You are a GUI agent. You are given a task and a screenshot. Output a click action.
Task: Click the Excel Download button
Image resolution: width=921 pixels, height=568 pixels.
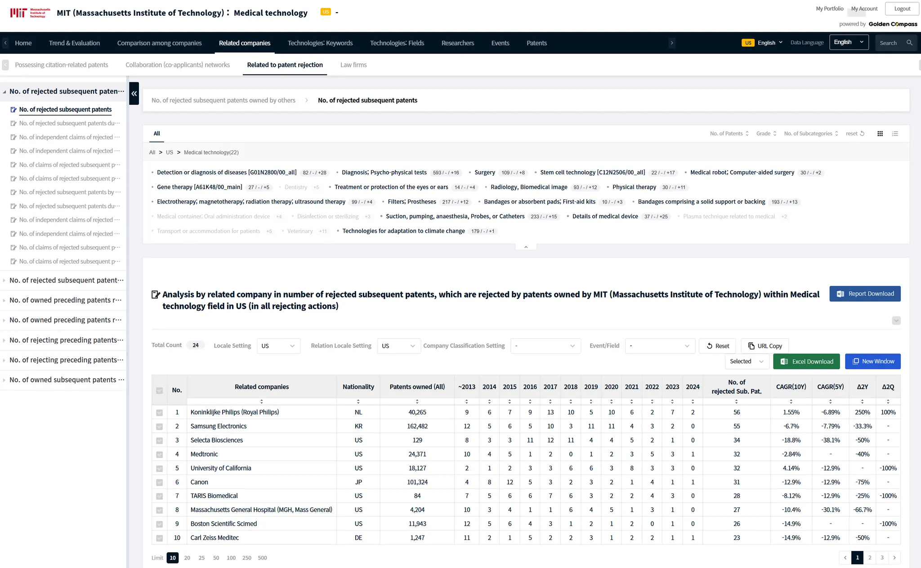(x=806, y=361)
